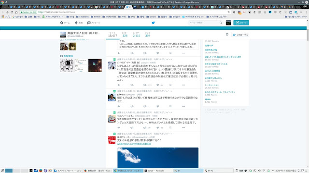Close the active Twitter tab
This screenshot has height=173, width=309.
tap(130, 7)
